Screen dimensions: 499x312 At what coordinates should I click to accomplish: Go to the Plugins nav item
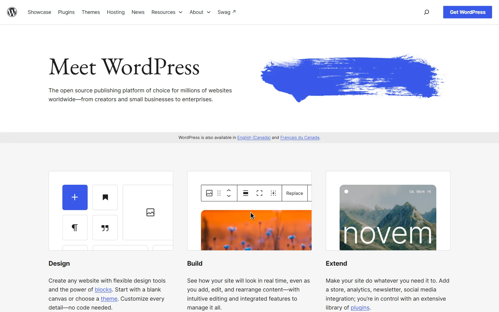pos(66,12)
